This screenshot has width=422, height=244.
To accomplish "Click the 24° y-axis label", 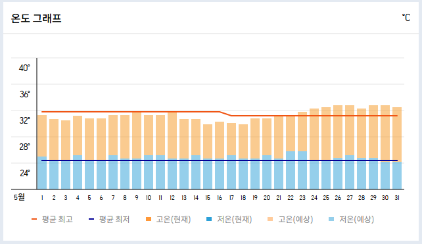I will (x=24, y=173).
